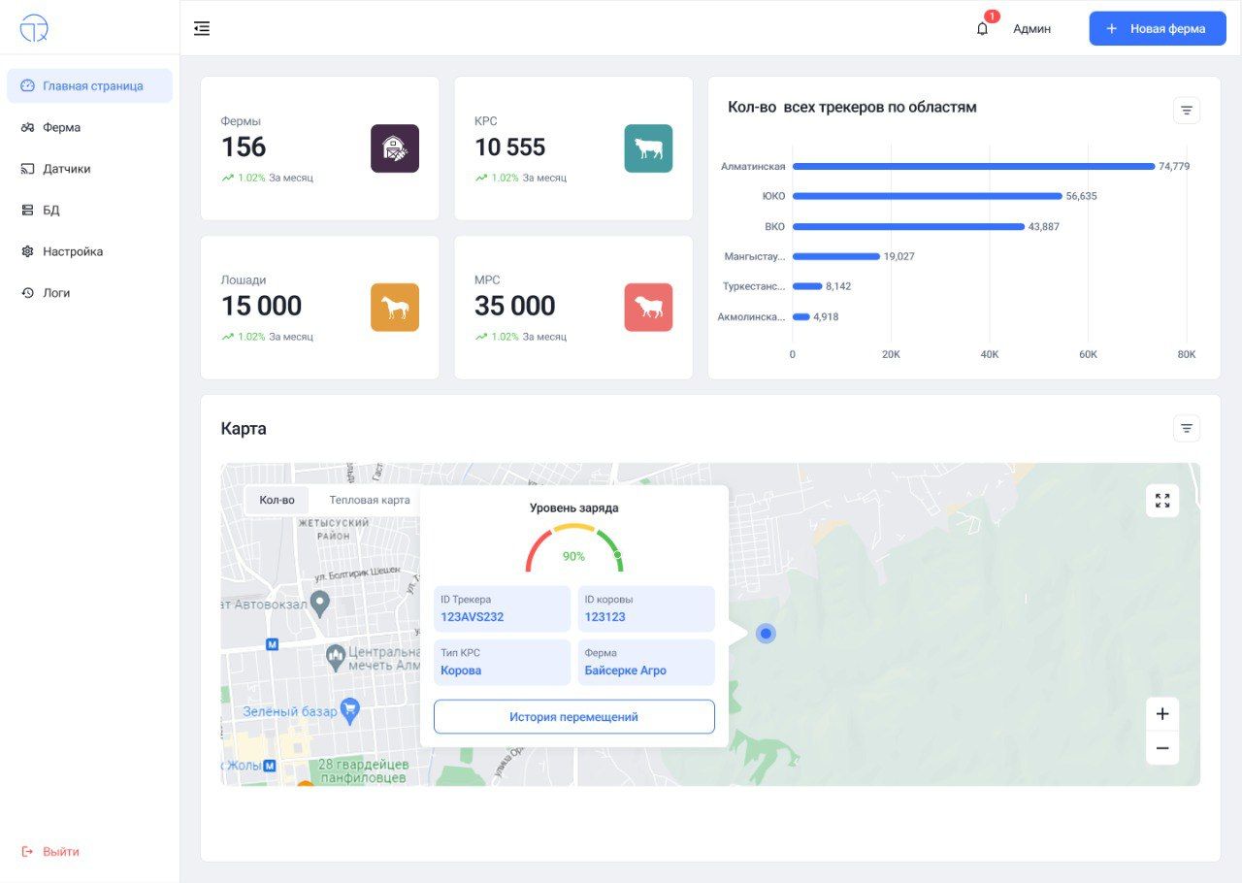This screenshot has width=1242, height=883.
Task: Open Главная страница in sidebar
Action: 89,85
